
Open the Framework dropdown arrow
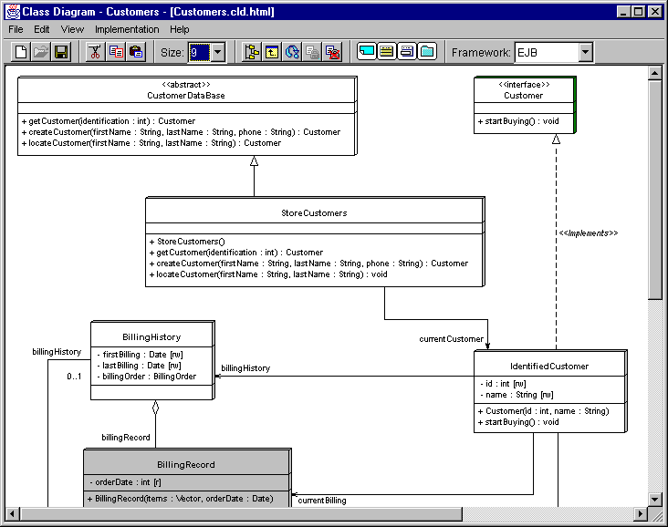[x=586, y=52]
